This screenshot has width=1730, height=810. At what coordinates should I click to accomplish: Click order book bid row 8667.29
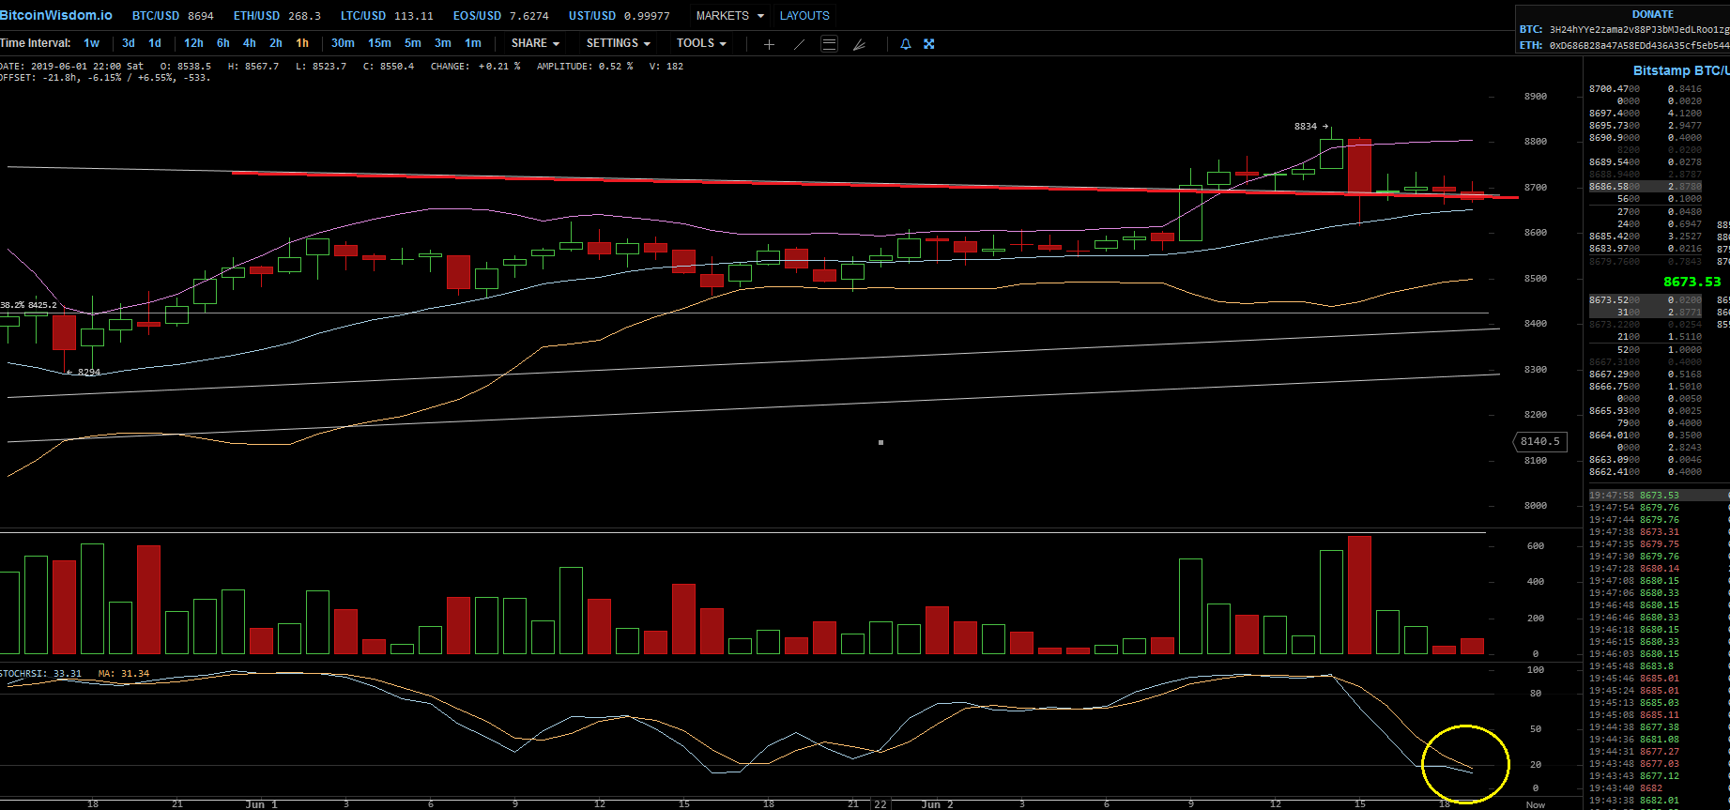click(1646, 374)
